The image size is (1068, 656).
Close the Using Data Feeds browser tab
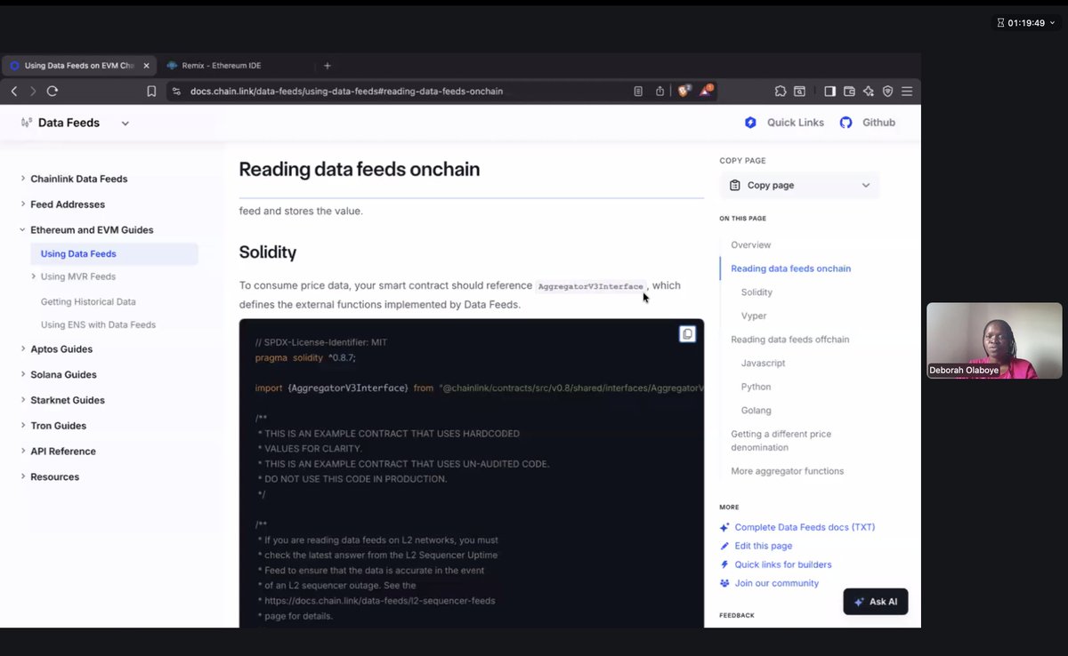[x=146, y=66]
